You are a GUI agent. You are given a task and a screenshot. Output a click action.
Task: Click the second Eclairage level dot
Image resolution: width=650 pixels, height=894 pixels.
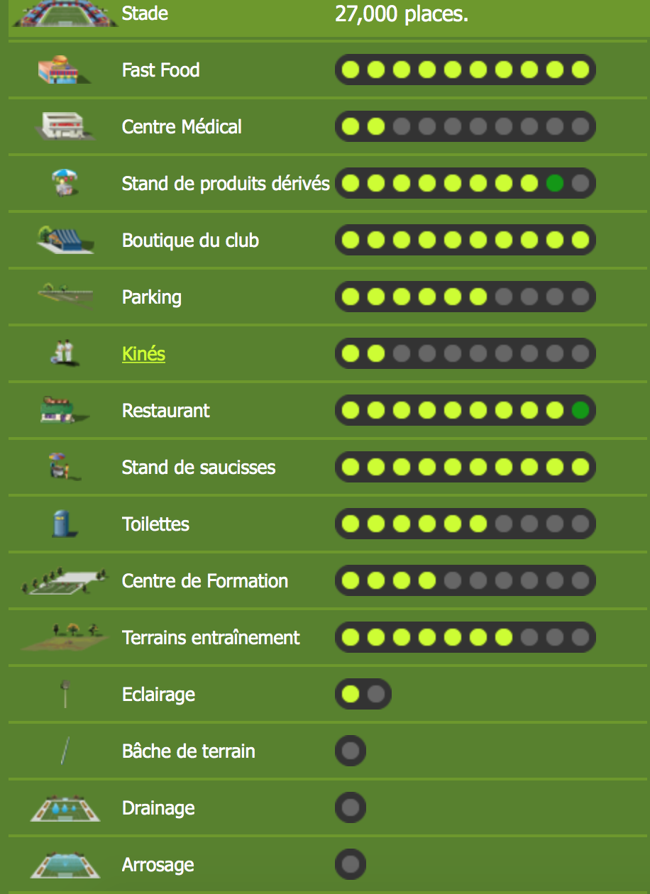[376, 694]
